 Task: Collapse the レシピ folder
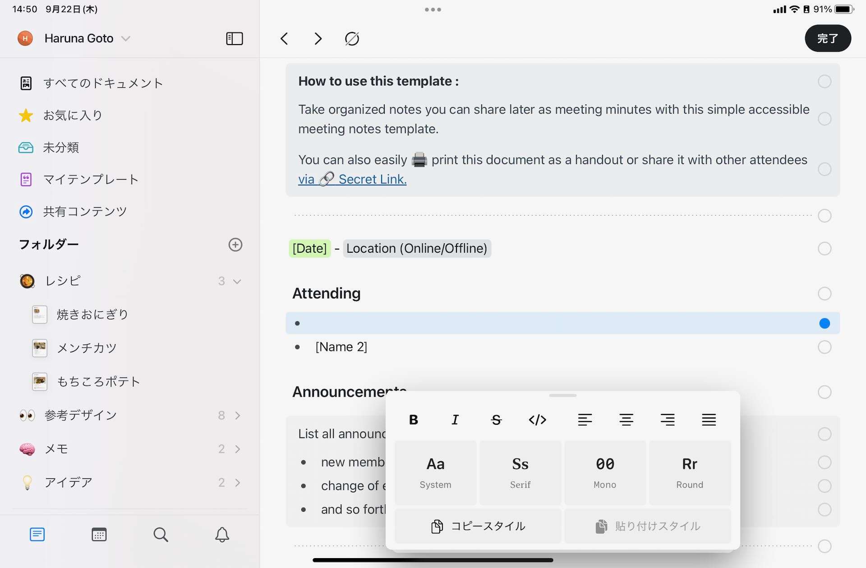[237, 282]
